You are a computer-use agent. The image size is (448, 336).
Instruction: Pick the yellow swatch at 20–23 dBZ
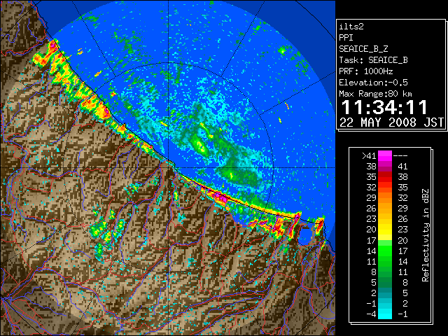(x=385, y=230)
